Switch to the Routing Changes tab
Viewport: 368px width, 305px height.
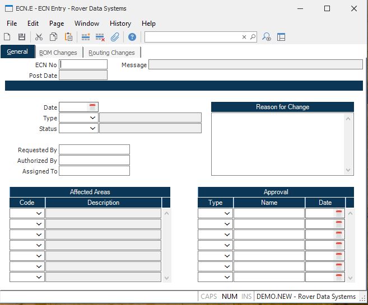[111, 53]
